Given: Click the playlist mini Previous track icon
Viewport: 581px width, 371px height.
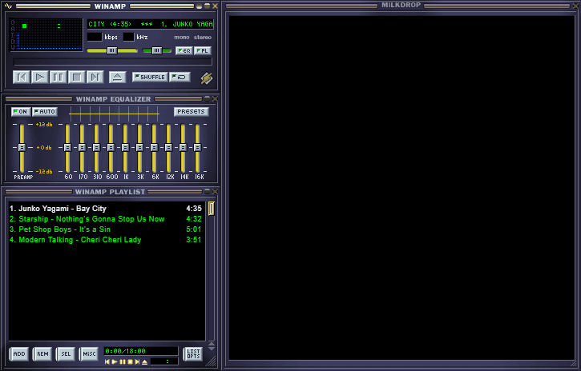Looking at the screenshot, I should point(107,361).
